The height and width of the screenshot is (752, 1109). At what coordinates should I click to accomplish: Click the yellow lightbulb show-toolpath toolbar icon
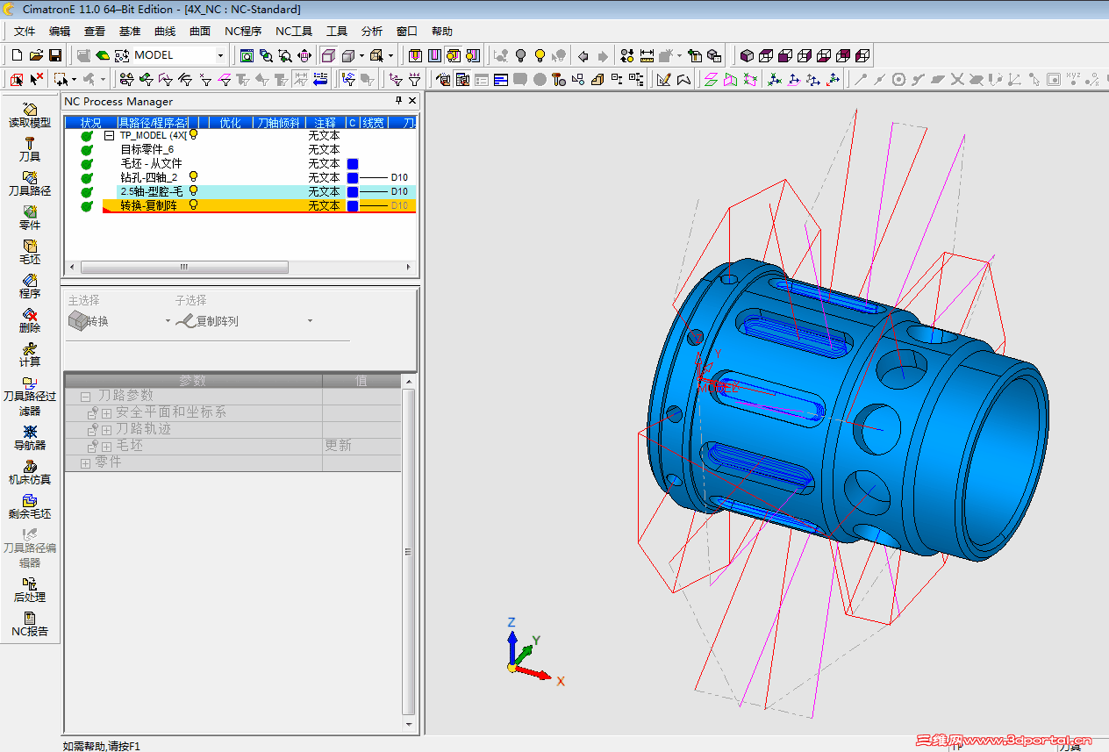[540, 55]
